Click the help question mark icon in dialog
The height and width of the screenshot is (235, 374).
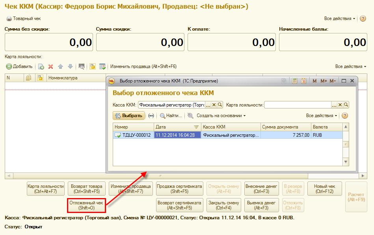(x=345, y=116)
